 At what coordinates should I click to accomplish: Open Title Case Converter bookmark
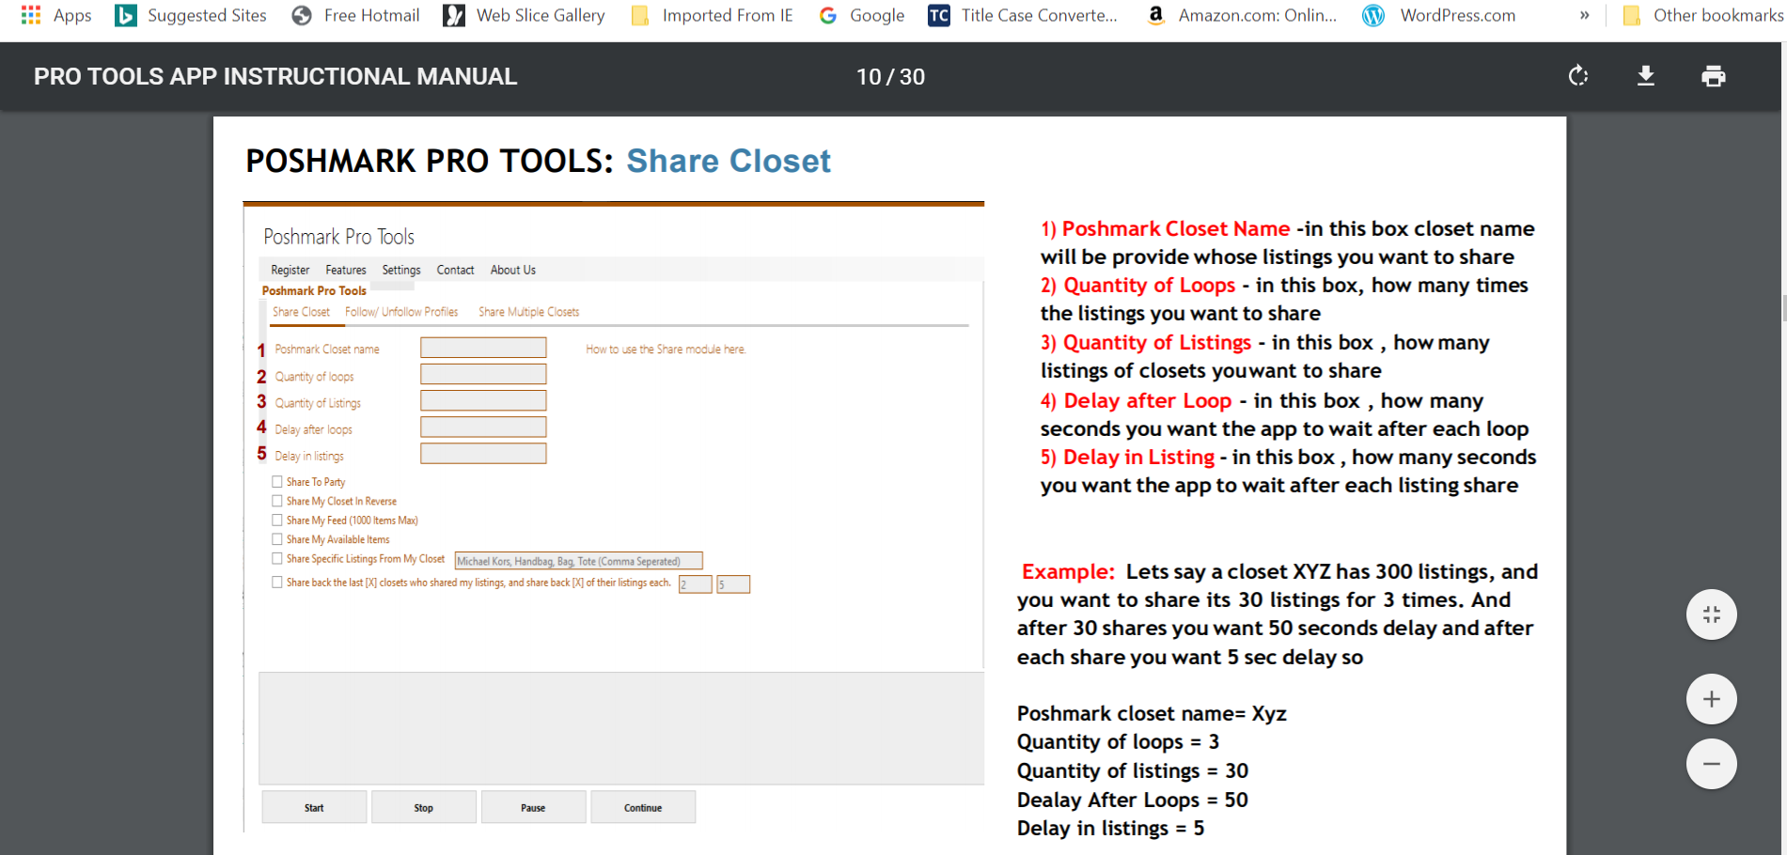tap(1023, 15)
